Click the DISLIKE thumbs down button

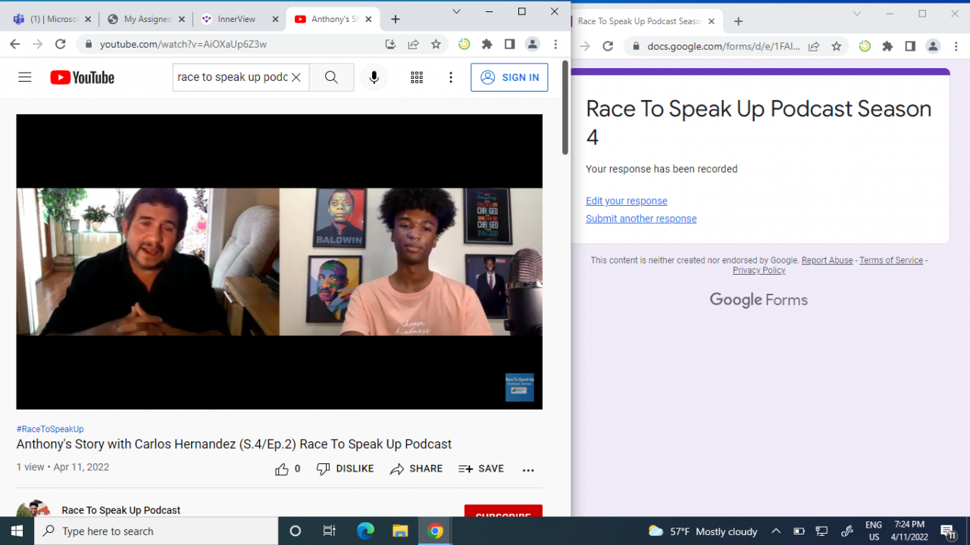coord(345,469)
